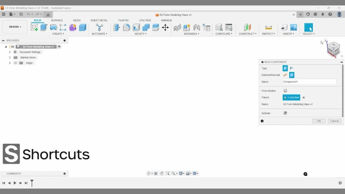
Task: Activate the Select tool icon
Action: 308,27
